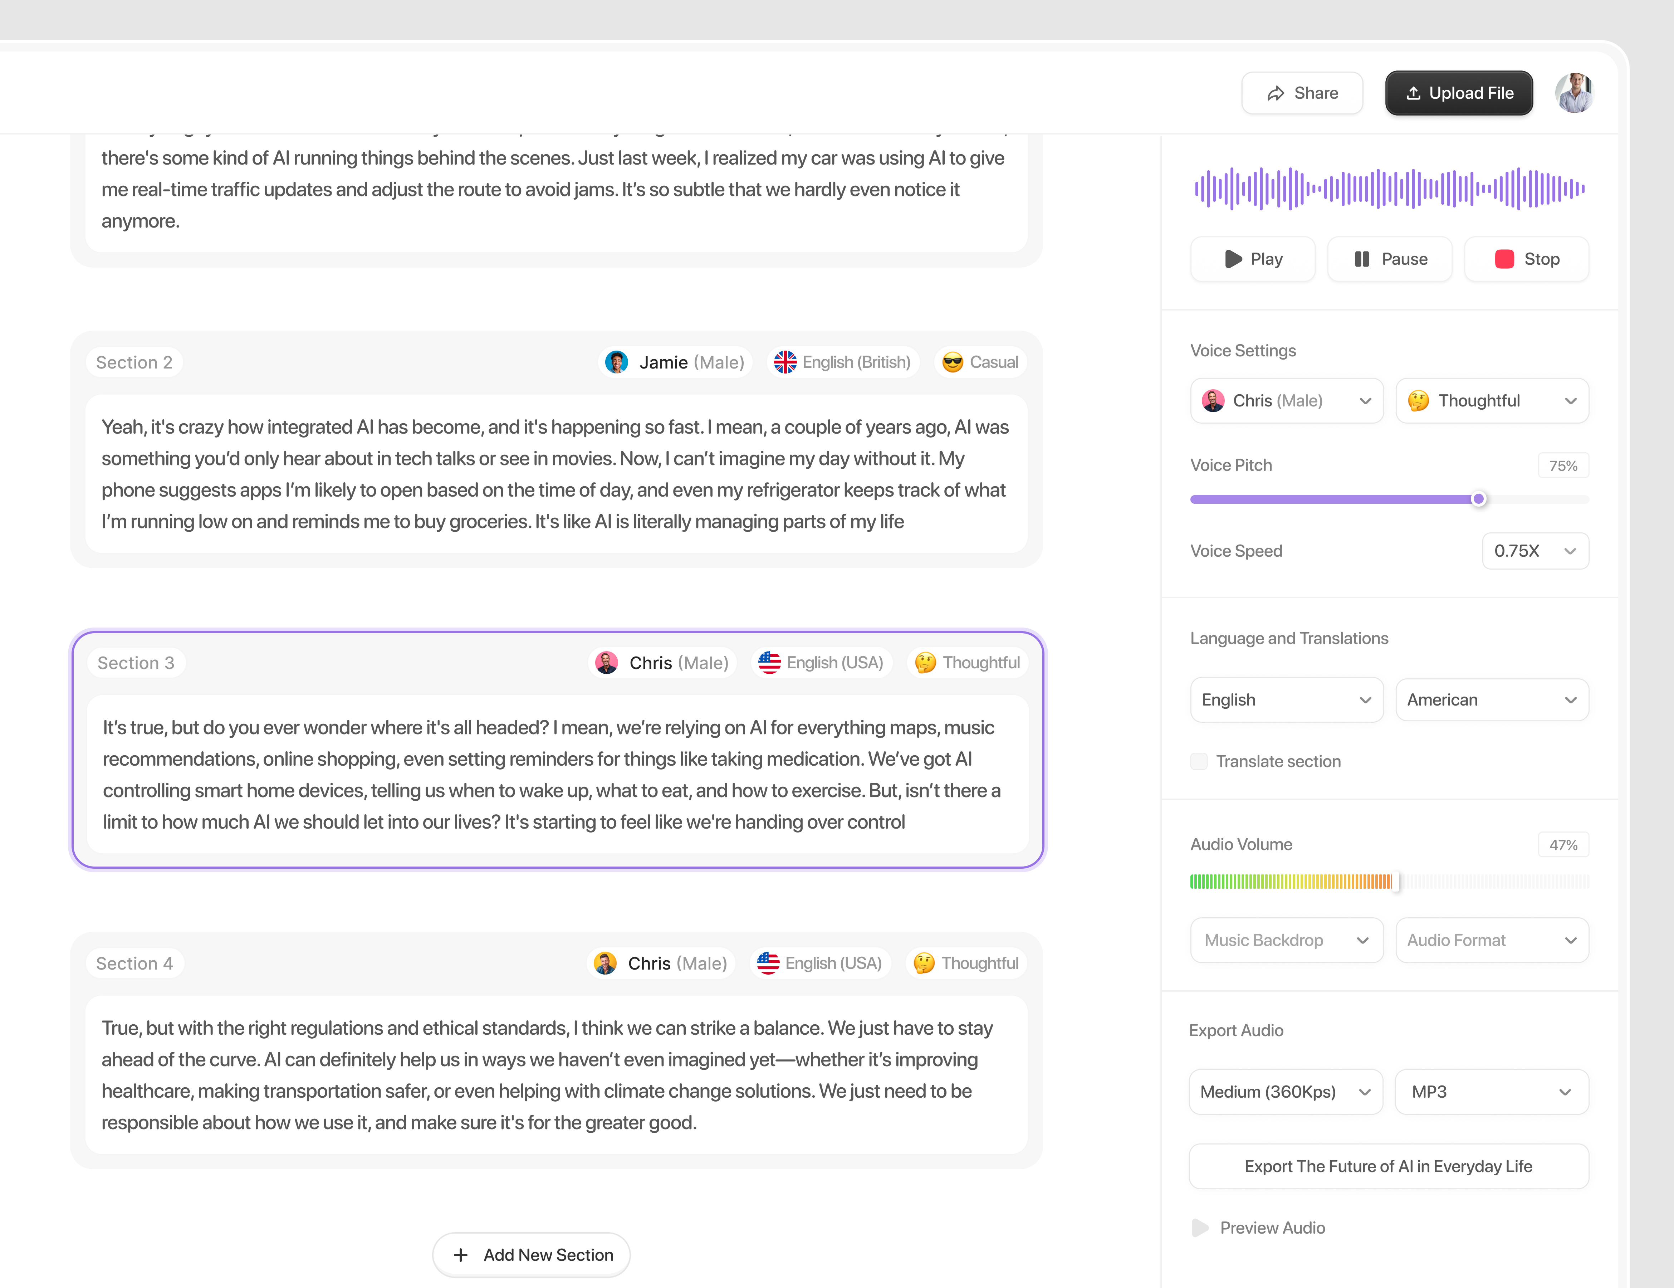
Task: Click Jamie (Male) voice chip in Section 2
Action: point(675,363)
